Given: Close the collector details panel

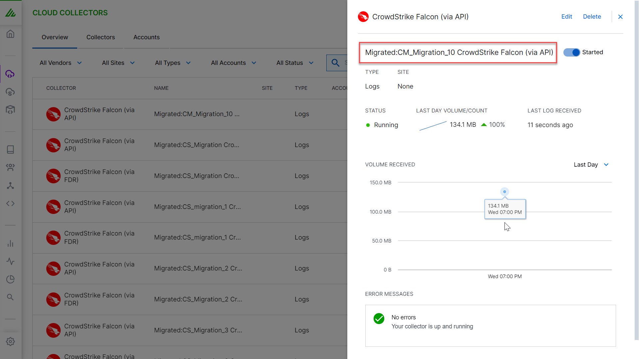Looking at the screenshot, I should coord(620,17).
